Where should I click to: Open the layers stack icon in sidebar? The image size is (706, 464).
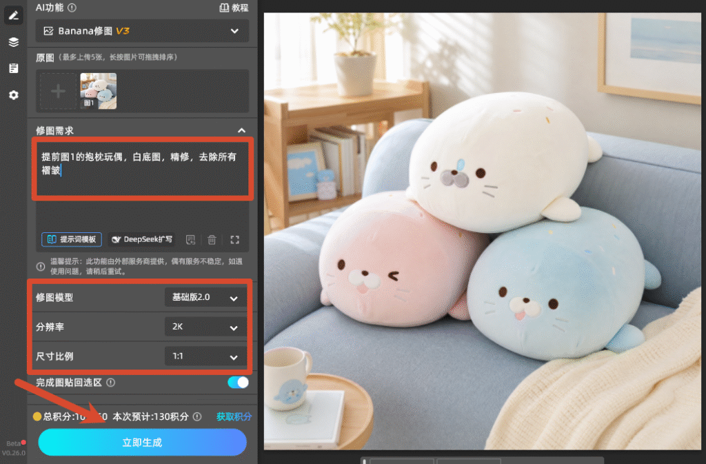click(14, 42)
